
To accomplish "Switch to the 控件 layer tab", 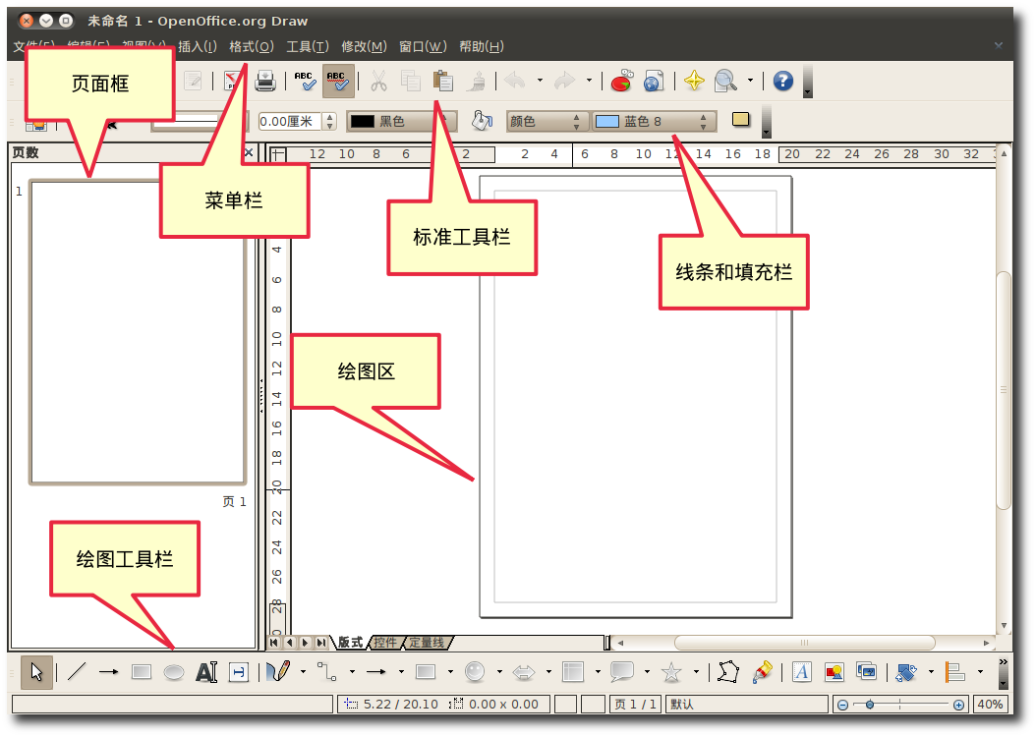I will click(x=385, y=642).
